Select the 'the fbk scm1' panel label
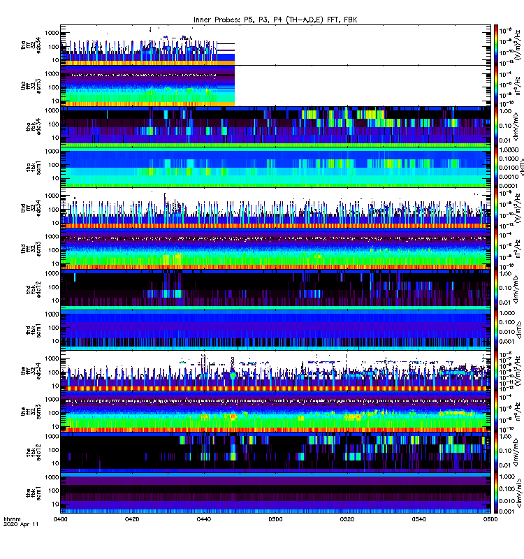 pyautogui.click(x=34, y=493)
